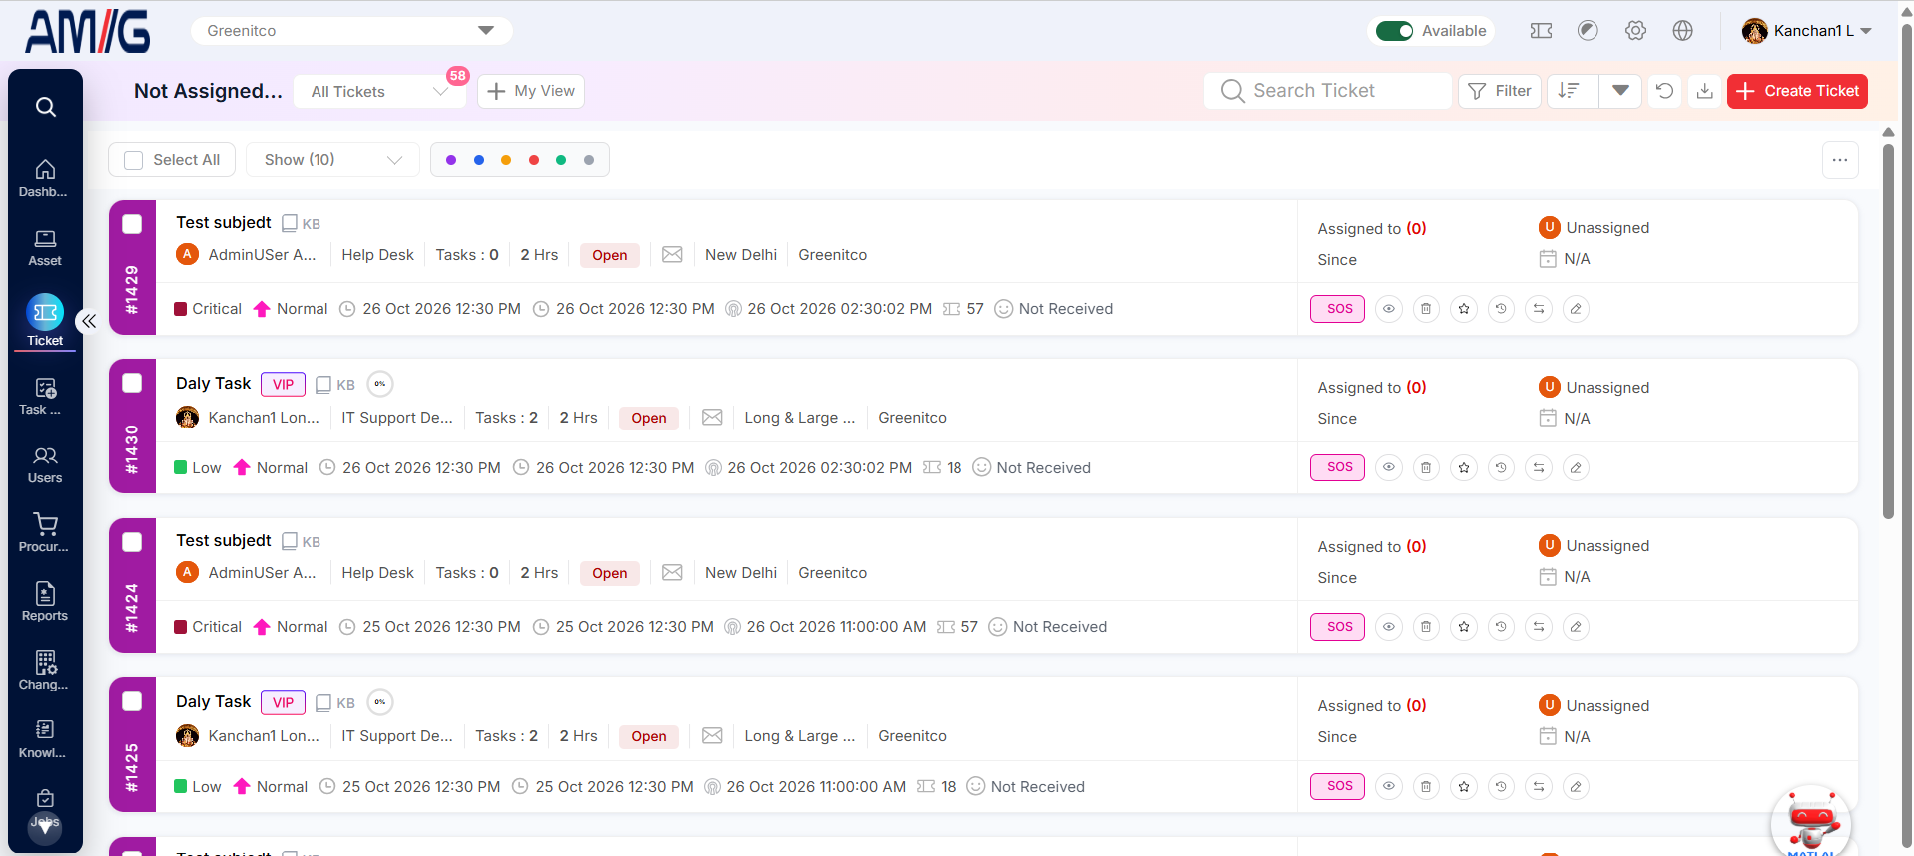The height and width of the screenshot is (856, 1914).
Task: Select ticket #1424 checkbox
Action: (132, 542)
